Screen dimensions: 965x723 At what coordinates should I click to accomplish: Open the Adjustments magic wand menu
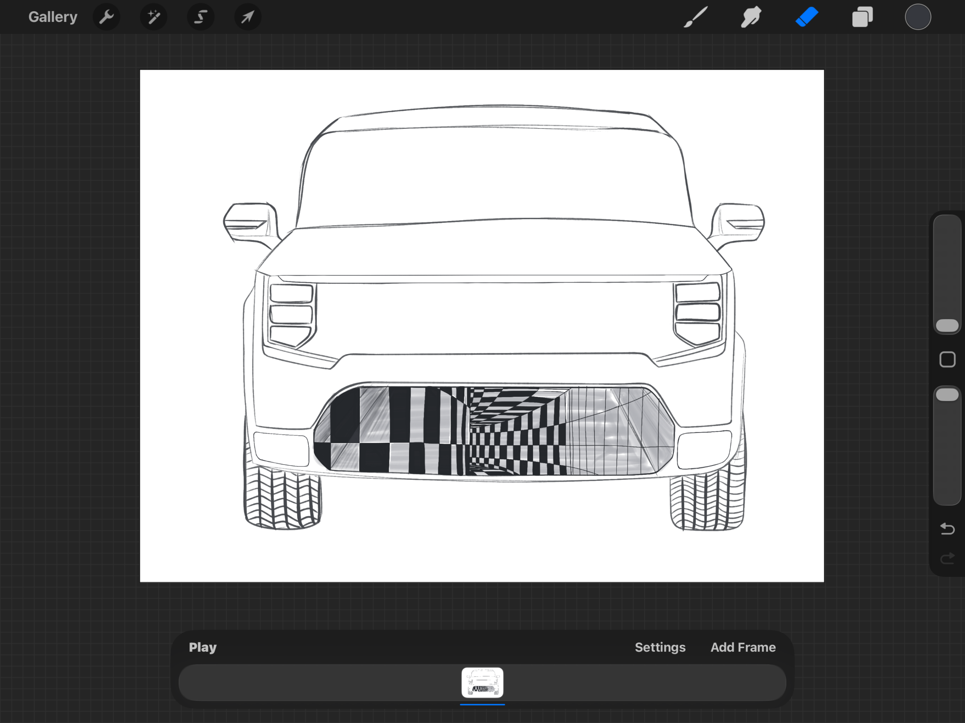153,17
